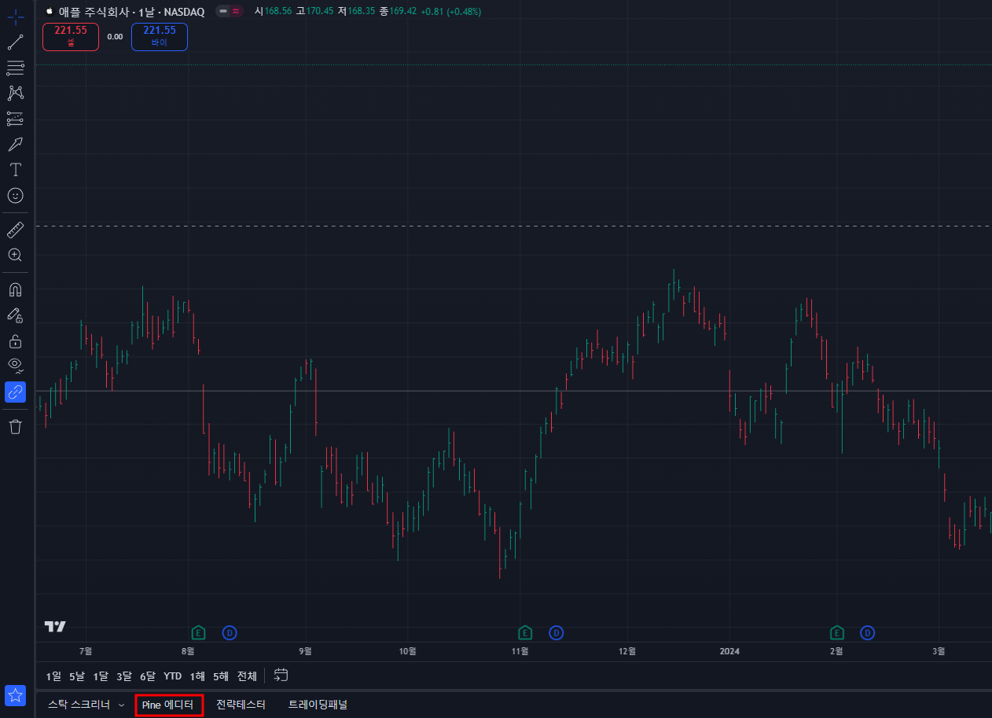Click the pink wave data indicator icon
This screenshot has height=718, width=992.
tap(235, 12)
